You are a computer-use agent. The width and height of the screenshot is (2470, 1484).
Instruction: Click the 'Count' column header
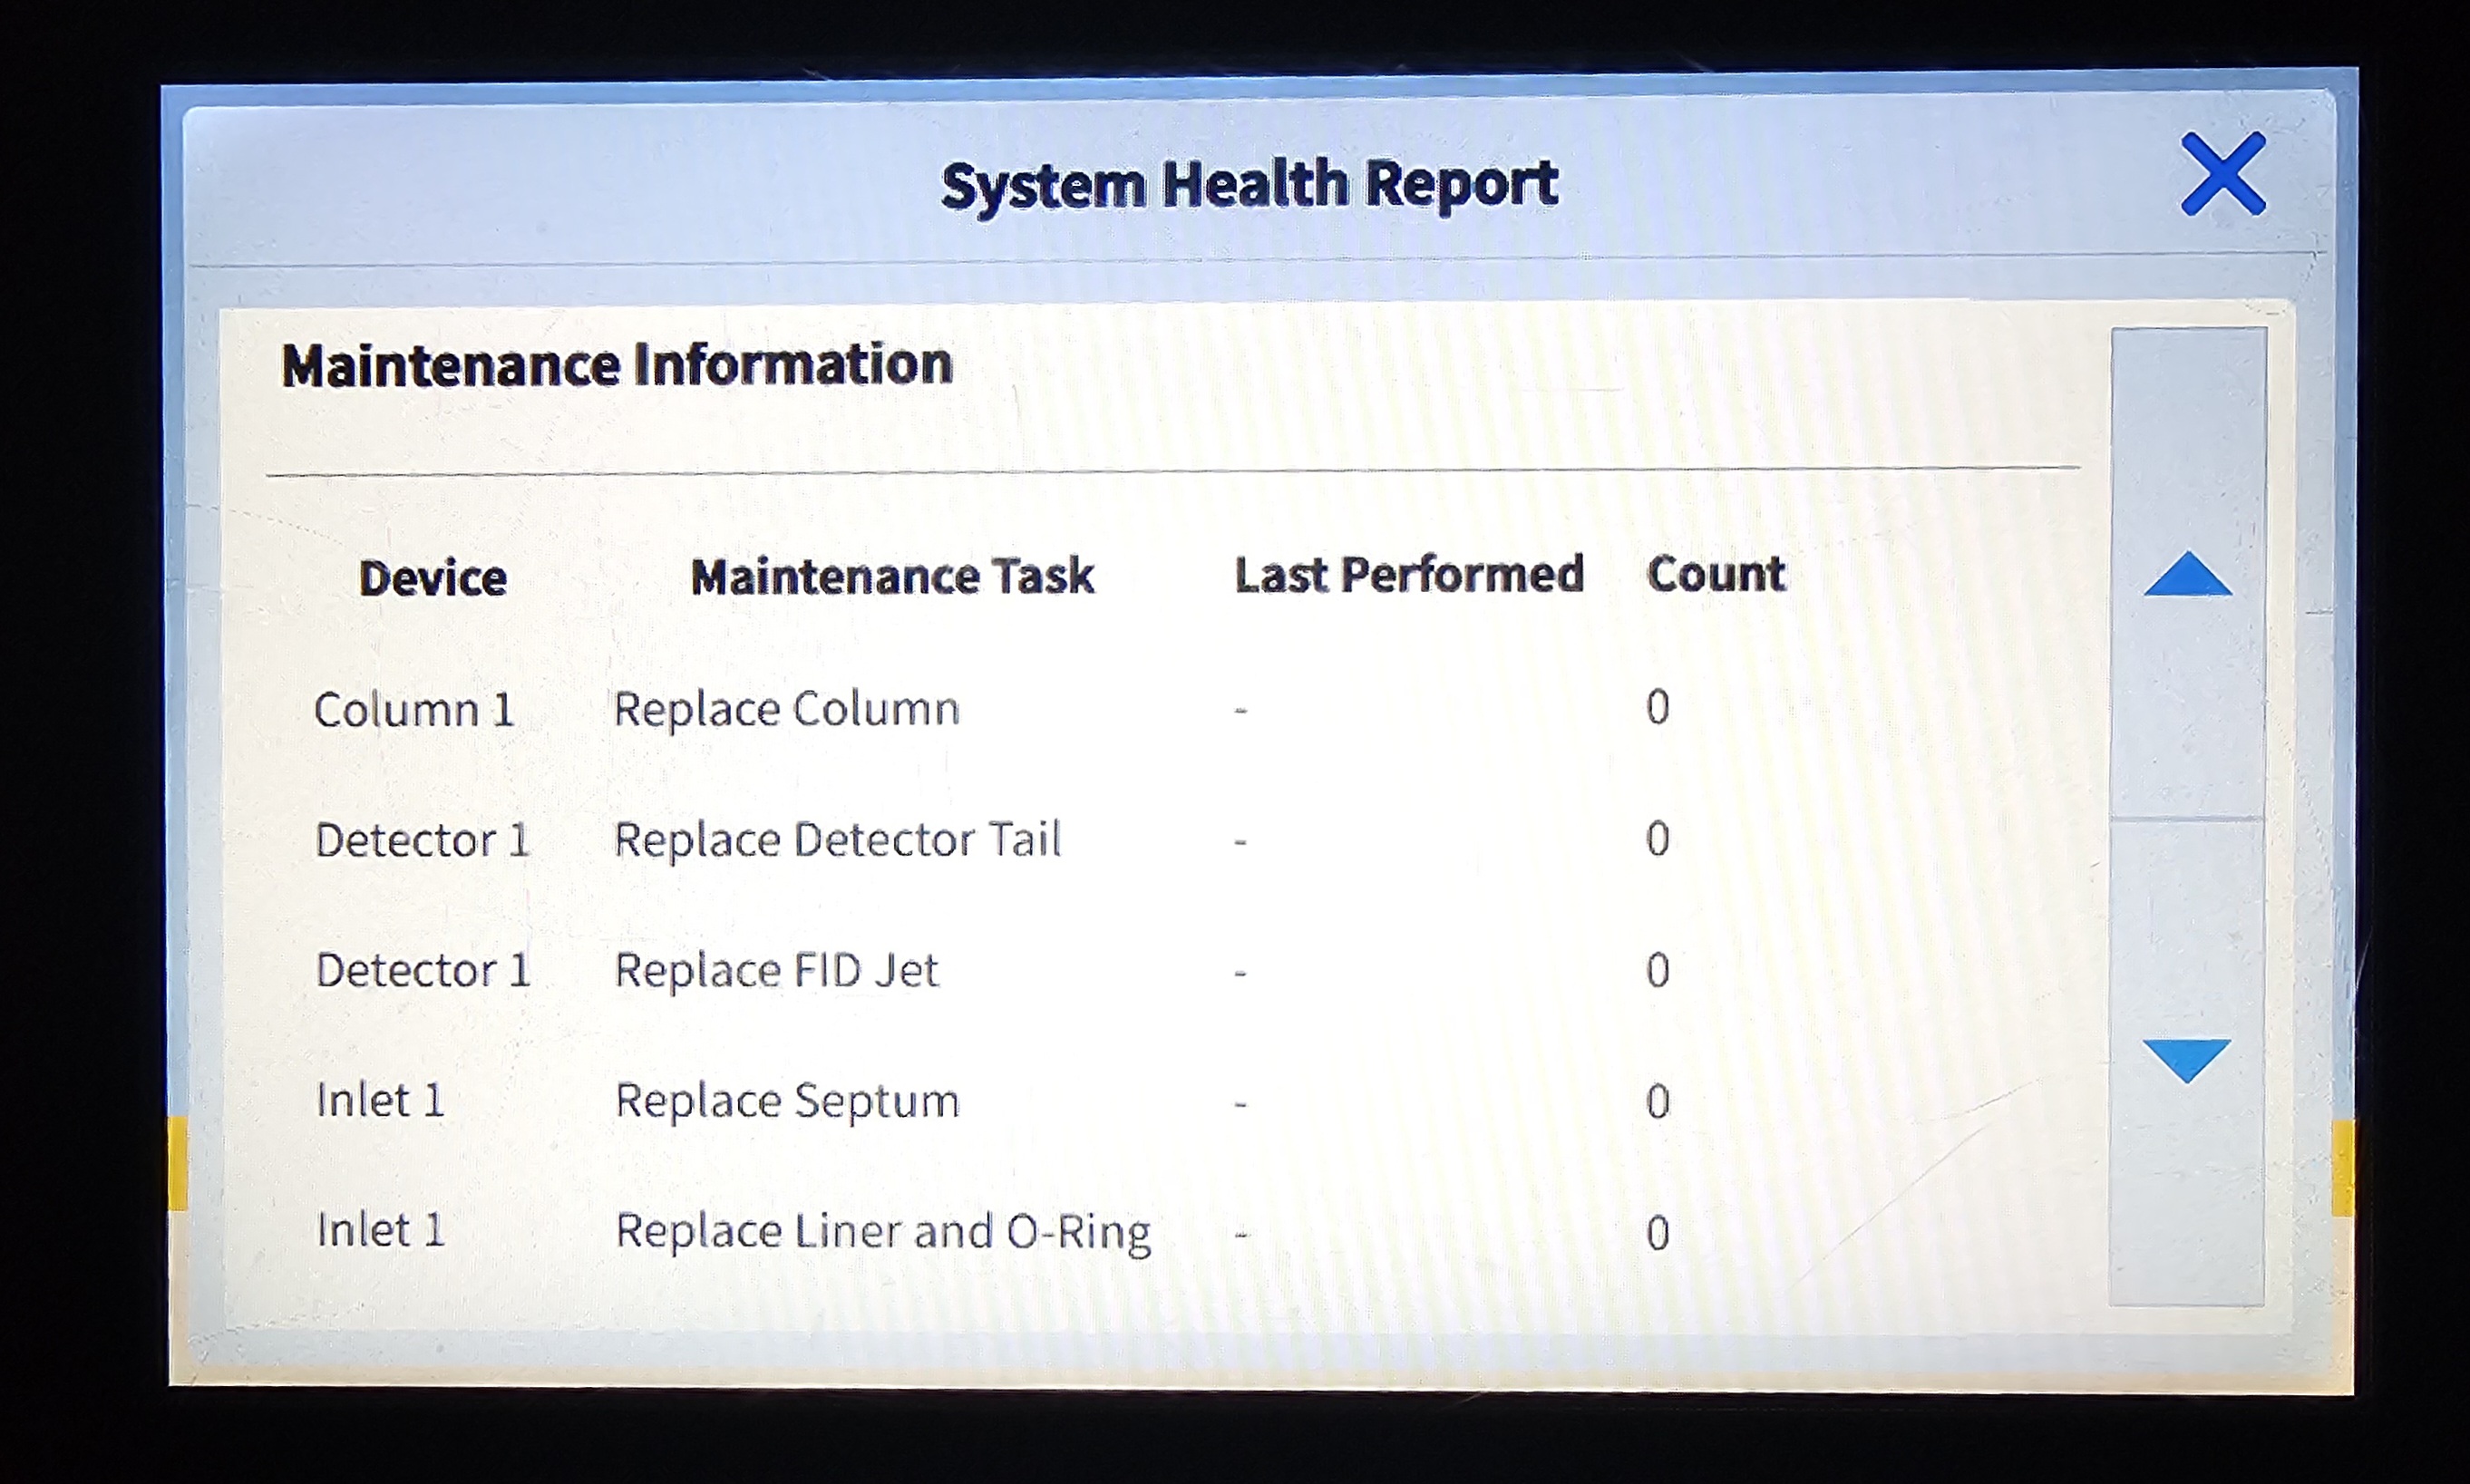pyautogui.click(x=1716, y=574)
